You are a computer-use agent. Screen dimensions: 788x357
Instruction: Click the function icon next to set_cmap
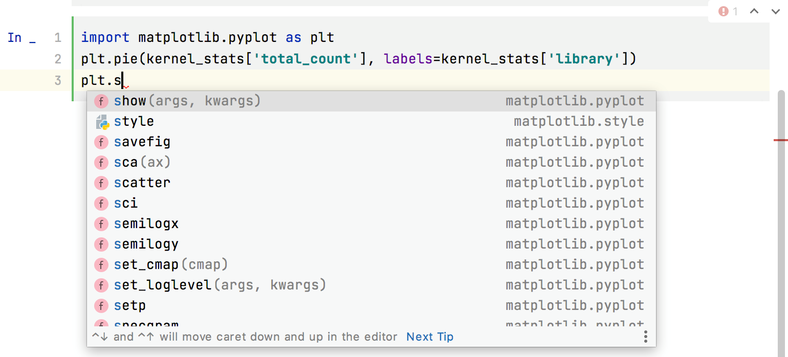[x=101, y=264]
